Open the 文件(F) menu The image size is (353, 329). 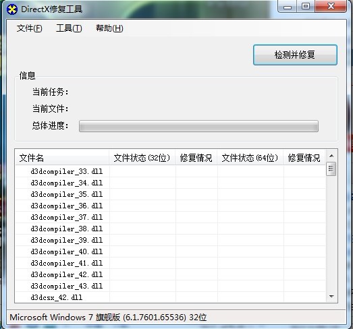pyautogui.click(x=29, y=28)
